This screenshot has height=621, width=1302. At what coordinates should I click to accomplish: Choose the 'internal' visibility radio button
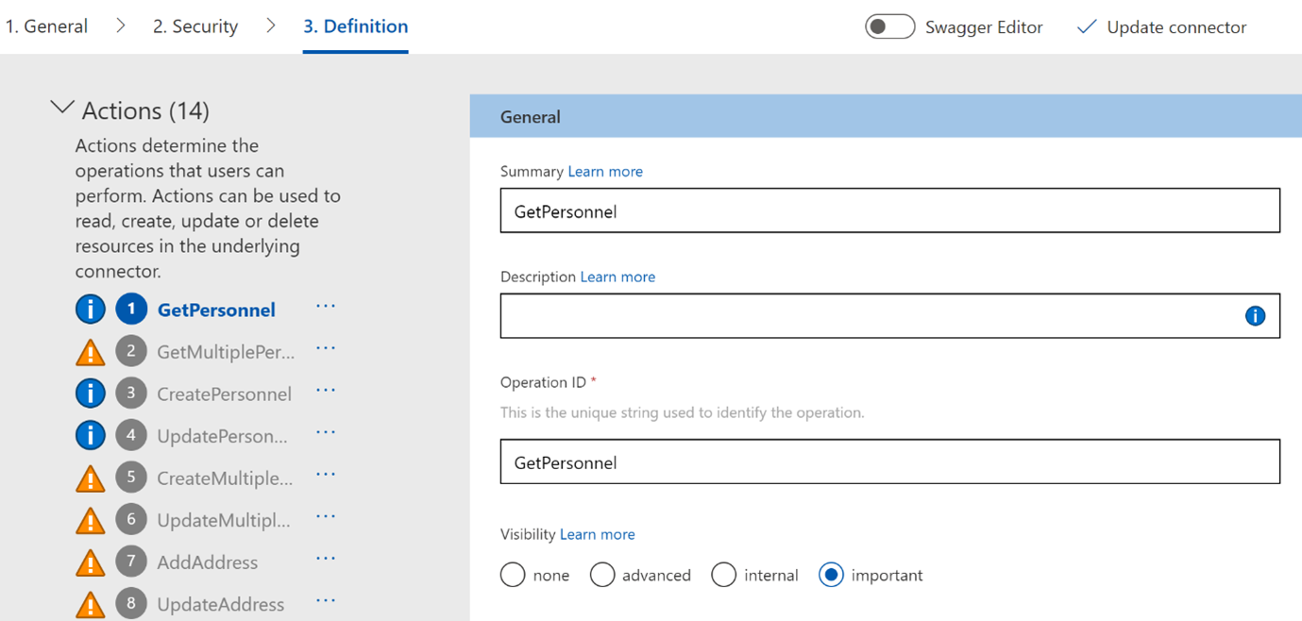[x=723, y=575]
